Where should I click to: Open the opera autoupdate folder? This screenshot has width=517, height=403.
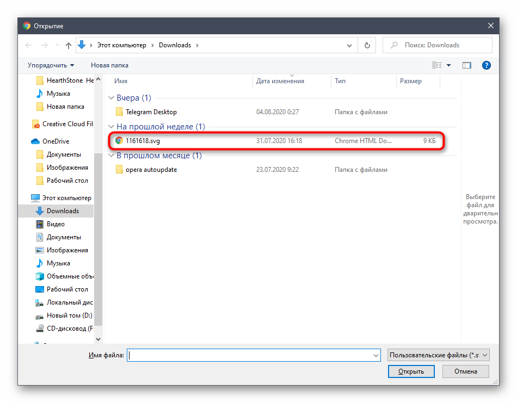(x=151, y=170)
